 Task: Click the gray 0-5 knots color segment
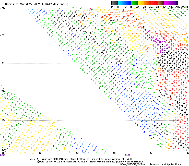tap(114, 3)
